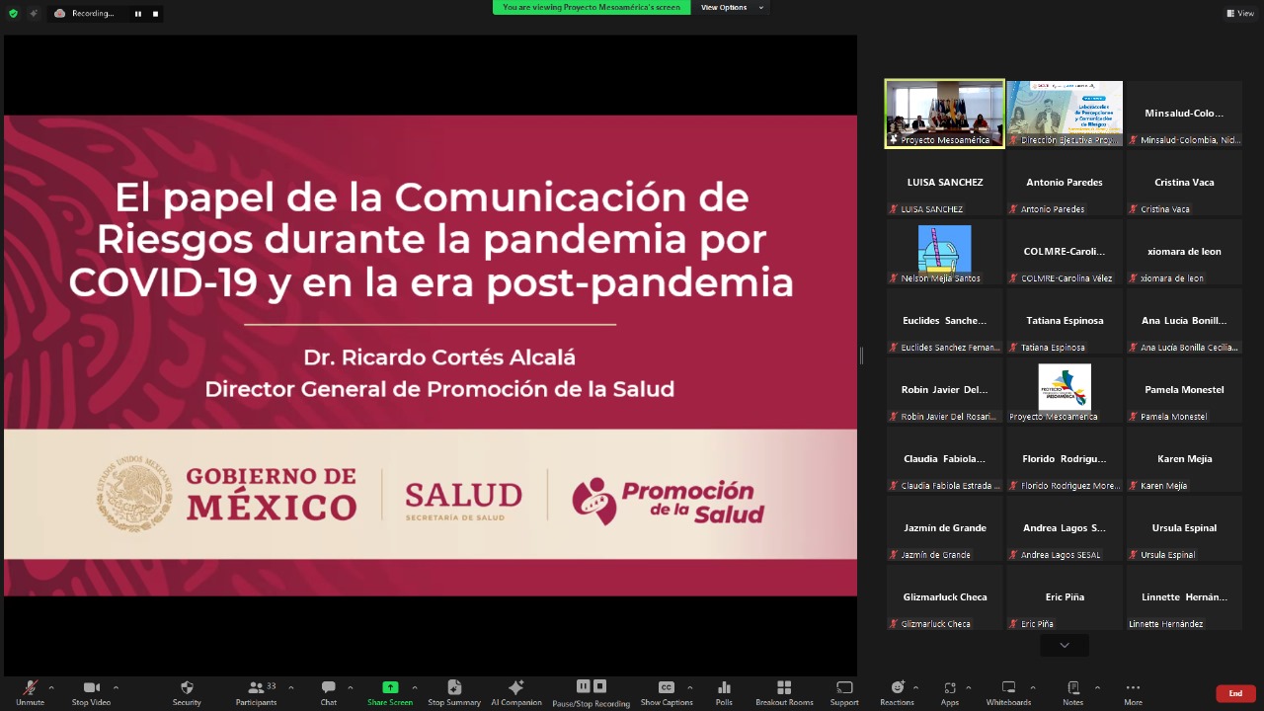Show Captions with the CC icon
The image size is (1264, 711).
point(667,687)
